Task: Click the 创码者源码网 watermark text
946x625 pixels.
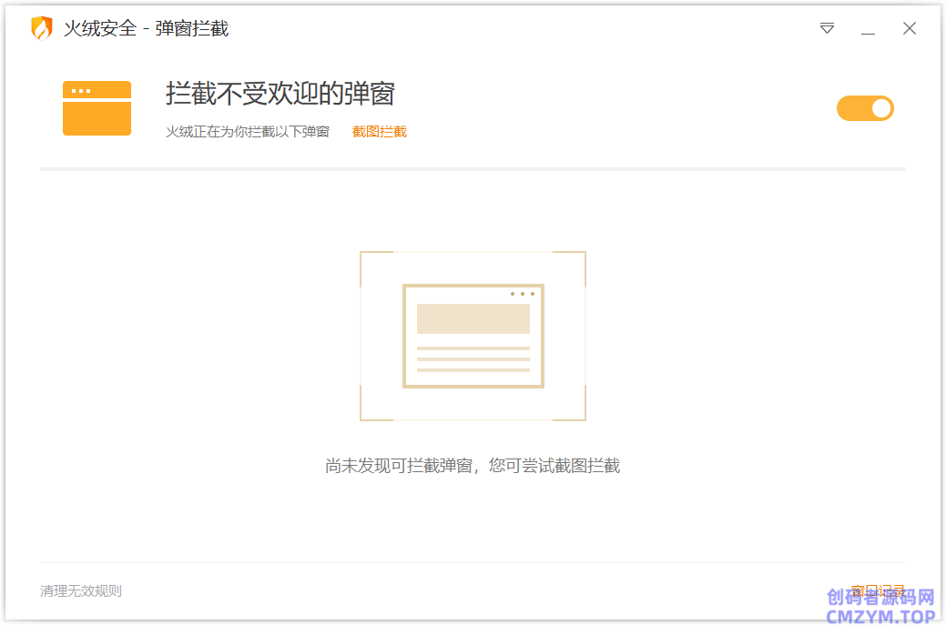Action: point(880,598)
